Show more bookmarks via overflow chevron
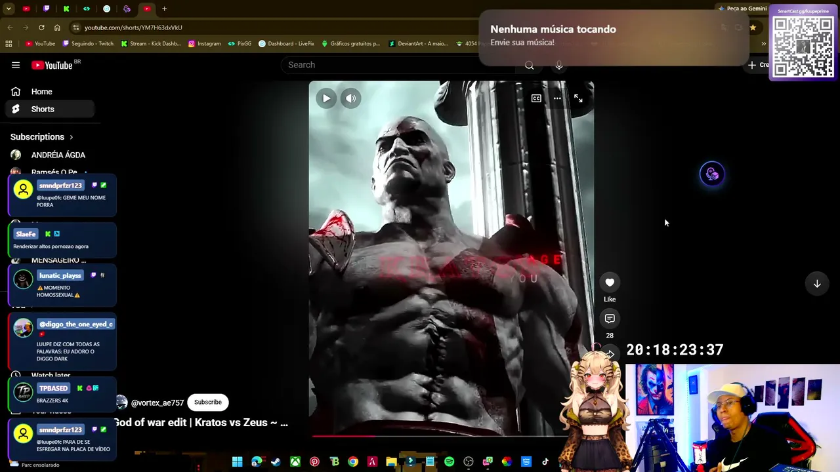The height and width of the screenshot is (472, 840). pos(763,44)
